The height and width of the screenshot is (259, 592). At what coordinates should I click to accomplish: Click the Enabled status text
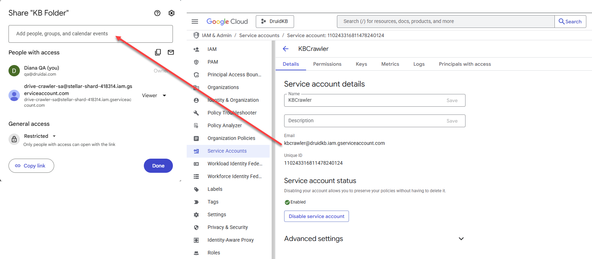point(298,202)
